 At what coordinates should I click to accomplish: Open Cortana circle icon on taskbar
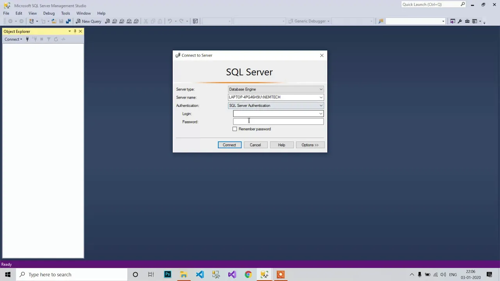[135, 274]
